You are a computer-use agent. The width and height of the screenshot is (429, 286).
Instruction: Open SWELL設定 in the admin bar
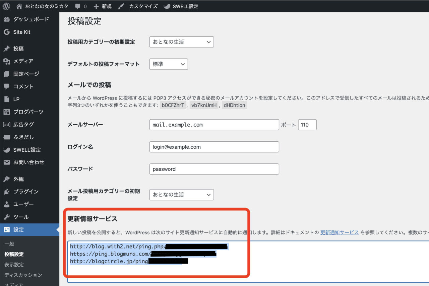[x=185, y=6]
